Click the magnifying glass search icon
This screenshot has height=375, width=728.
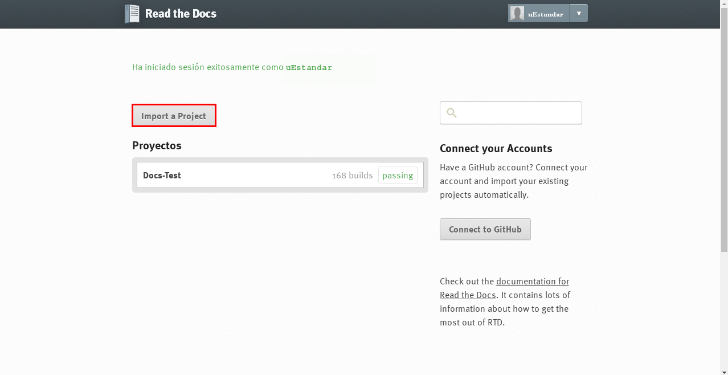click(x=452, y=113)
